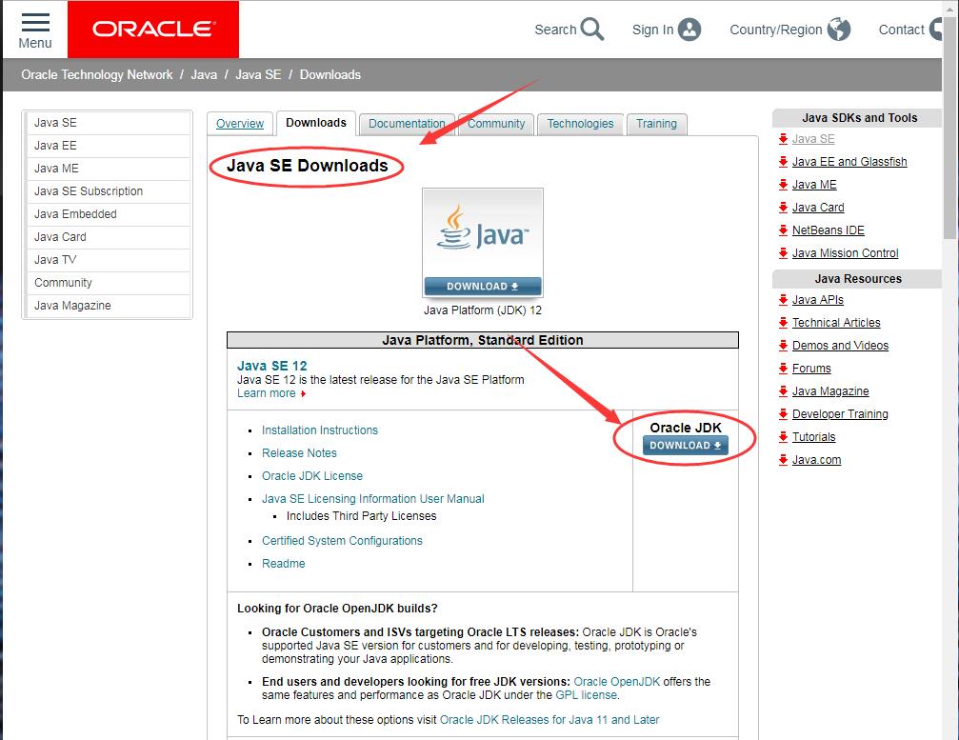
Task: Open the Forums link
Action: click(811, 369)
